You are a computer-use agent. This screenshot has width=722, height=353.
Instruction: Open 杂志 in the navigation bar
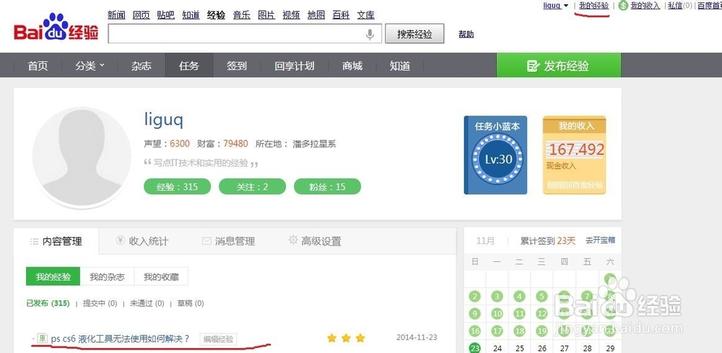tap(142, 66)
